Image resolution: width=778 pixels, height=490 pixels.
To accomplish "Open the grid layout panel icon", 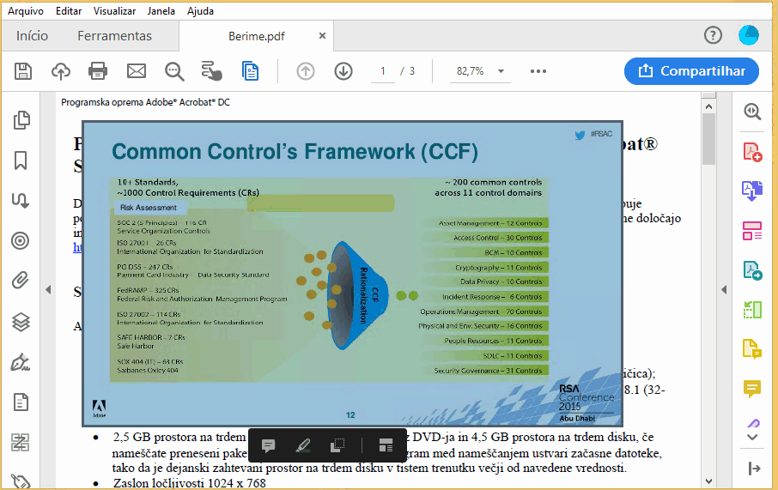I will point(21,442).
